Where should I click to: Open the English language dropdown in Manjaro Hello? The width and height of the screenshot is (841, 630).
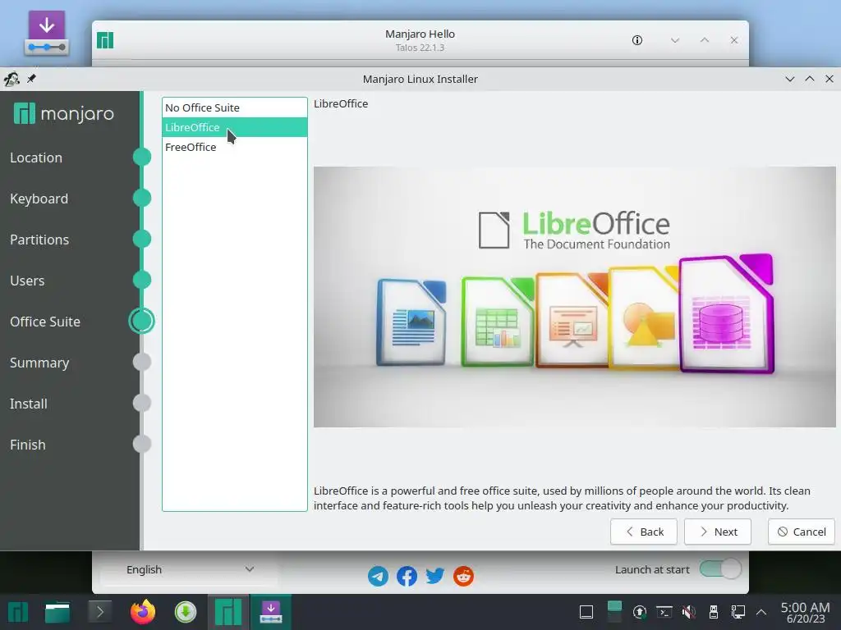click(189, 569)
